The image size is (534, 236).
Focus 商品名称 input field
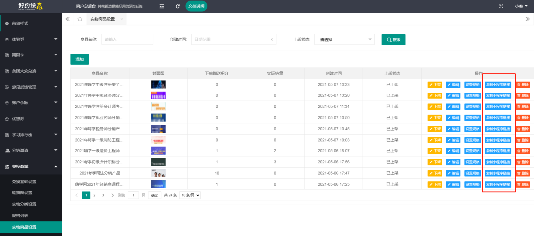[x=128, y=40]
